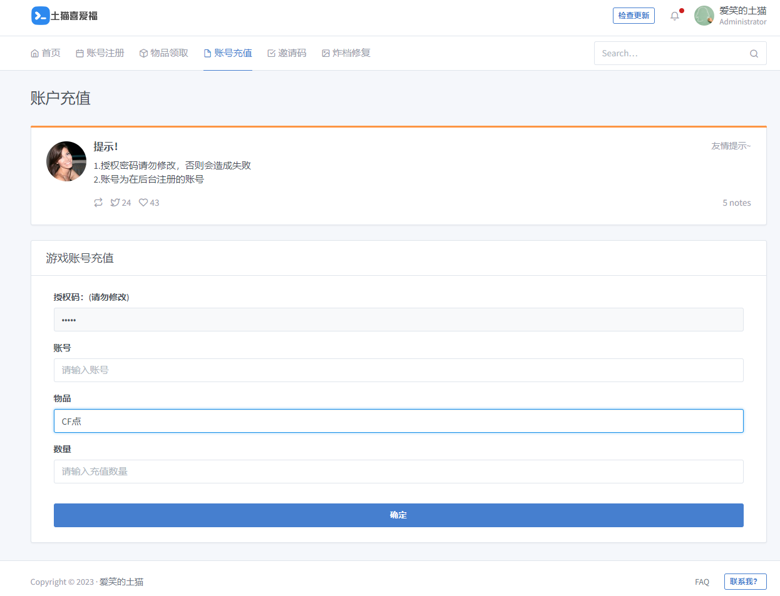780x596 pixels.
Task: Open the 账号注册 tab
Action: [100, 53]
